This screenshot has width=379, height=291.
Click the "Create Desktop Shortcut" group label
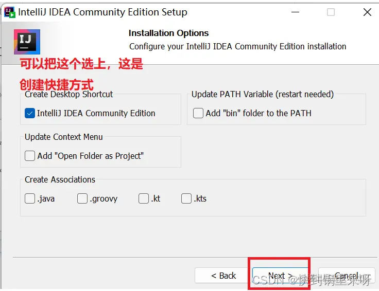point(68,94)
